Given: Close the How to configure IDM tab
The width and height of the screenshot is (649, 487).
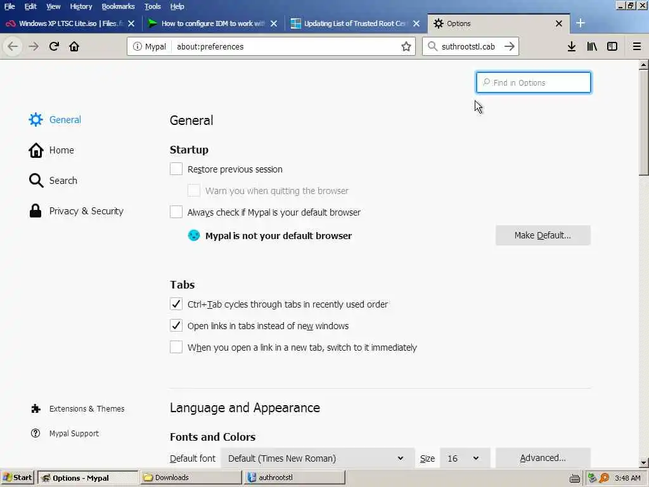Looking at the screenshot, I should (274, 23).
